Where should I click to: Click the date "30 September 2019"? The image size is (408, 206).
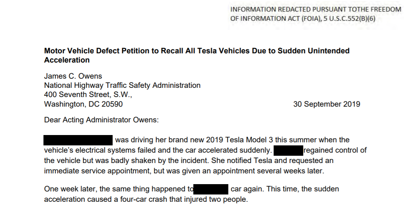click(x=327, y=104)
